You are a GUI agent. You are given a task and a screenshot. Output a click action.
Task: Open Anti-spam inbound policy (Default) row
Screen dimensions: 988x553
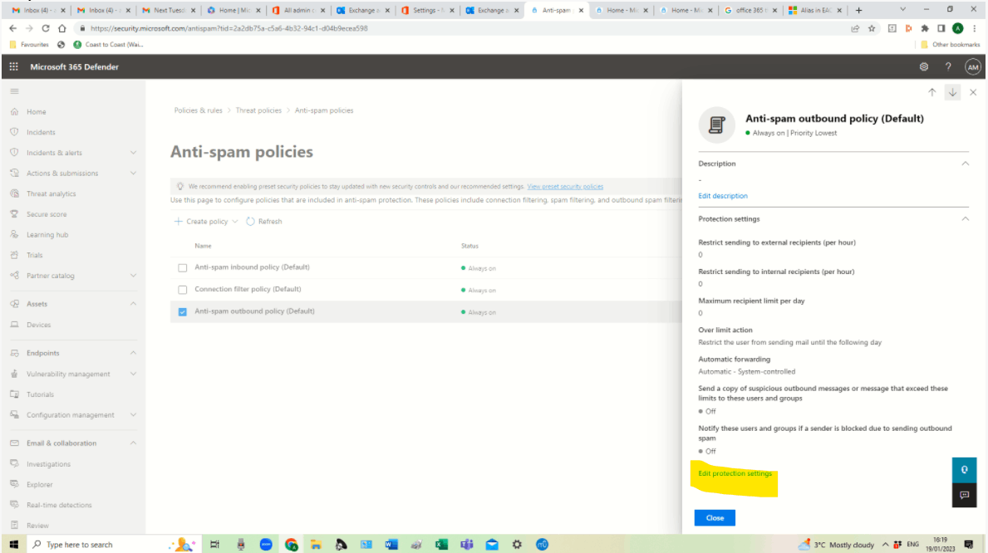(252, 267)
